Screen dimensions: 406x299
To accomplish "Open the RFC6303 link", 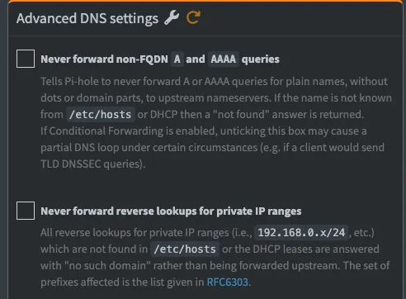I will [228, 282].
